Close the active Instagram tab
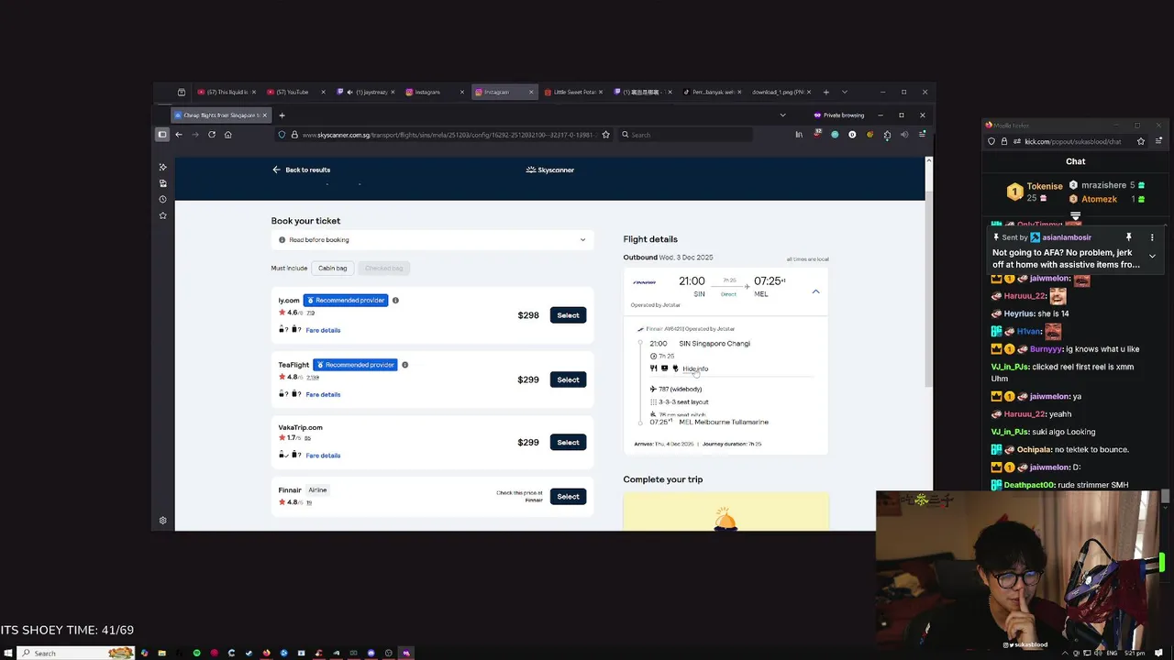1174x660 pixels. tap(530, 92)
